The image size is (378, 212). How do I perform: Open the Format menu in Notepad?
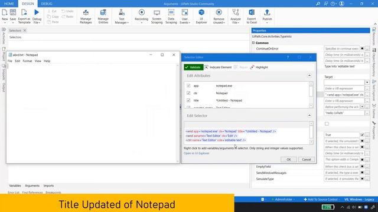(27, 61)
